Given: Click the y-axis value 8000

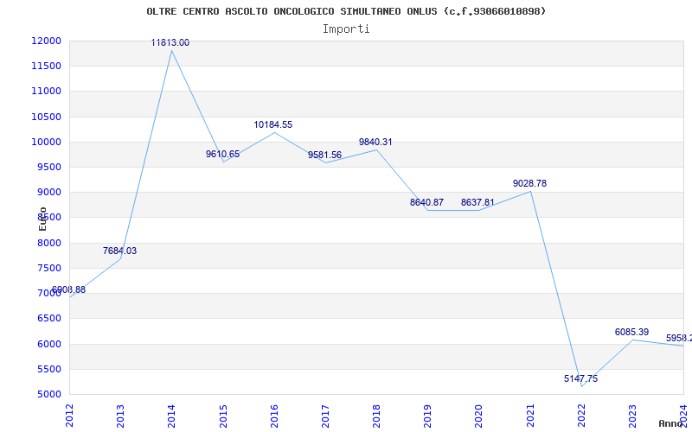Looking at the screenshot, I should pyautogui.click(x=48, y=243).
